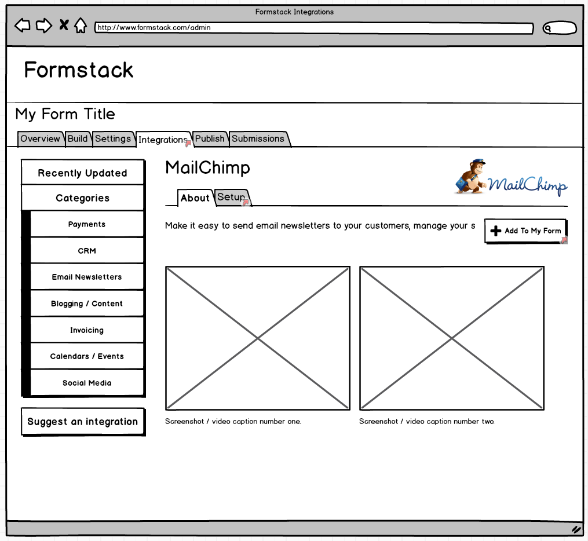Select the Calendars / Events category
The width and height of the screenshot is (588, 541).
pyautogui.click(x=87, y=356)
